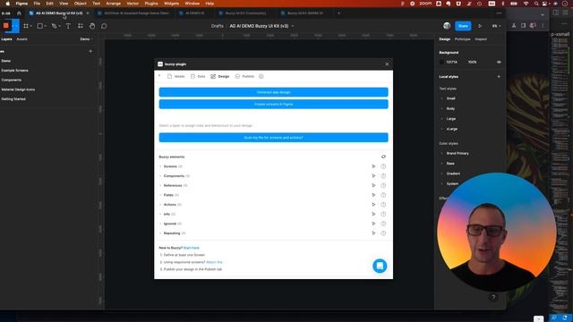Select the Rectangle shape tool
The width and height of the screenshot is (573, 322).
(39, 26)
